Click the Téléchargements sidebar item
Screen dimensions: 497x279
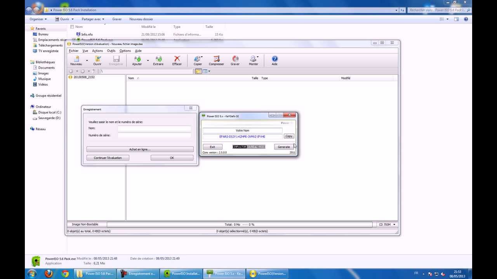tap(50, 45)
